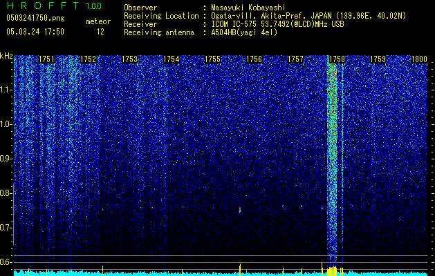This screenshot has width=435, height=276.
Task: Click the 'Observer' field label
Action: (x=140, y=8)
